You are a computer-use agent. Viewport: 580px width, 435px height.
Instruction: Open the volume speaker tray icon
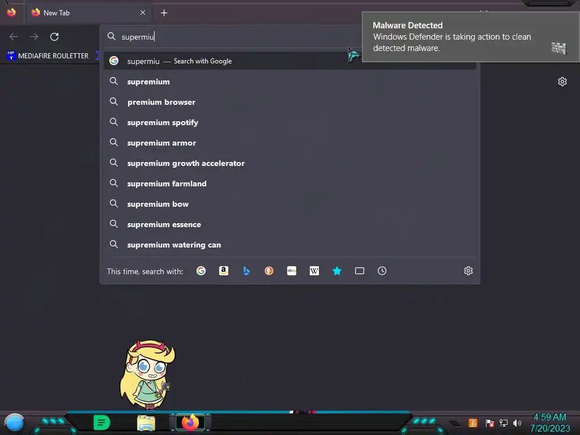(x=517, y=423)
